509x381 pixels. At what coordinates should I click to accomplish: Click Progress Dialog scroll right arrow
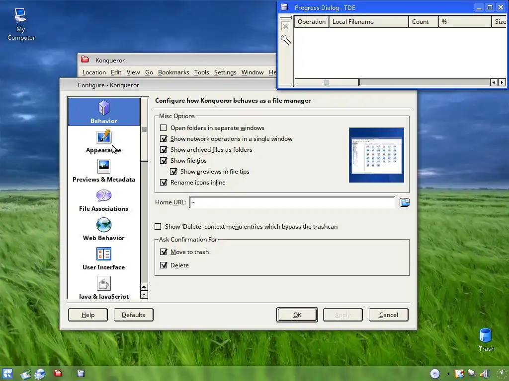click(x=502, y=83)
